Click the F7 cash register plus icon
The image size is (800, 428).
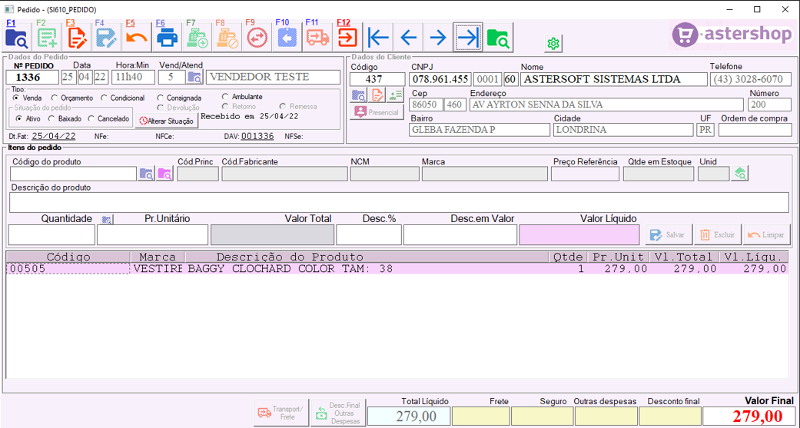pos(197,37)
